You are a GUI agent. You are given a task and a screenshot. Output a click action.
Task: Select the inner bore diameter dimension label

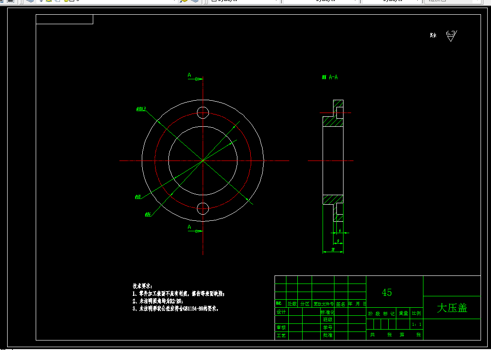tap(138, 197)
